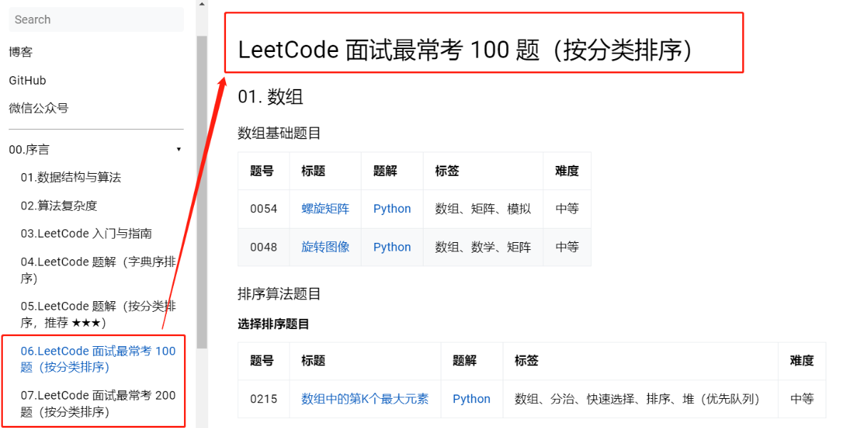Open 04.LeetCode 题解（字典序排序）page

click(x=98, y=270)
